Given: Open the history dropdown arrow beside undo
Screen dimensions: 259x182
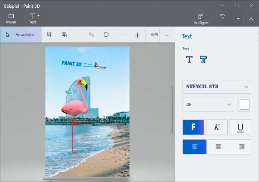Looking at the screenshot, I should coord(238,19).
